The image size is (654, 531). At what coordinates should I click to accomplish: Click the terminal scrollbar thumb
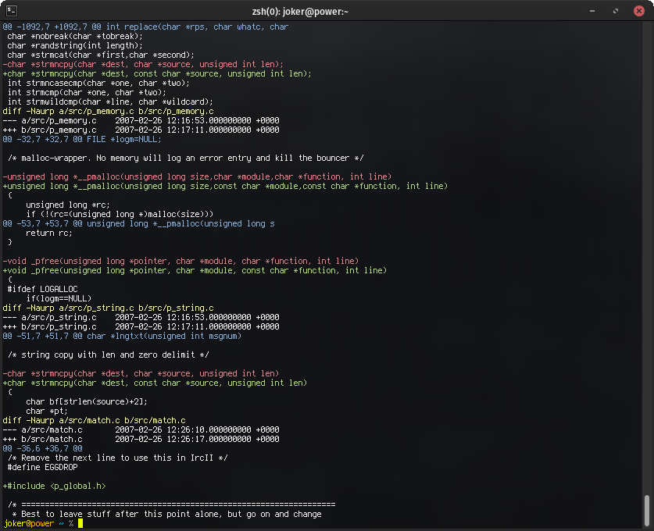coord(647,511)
